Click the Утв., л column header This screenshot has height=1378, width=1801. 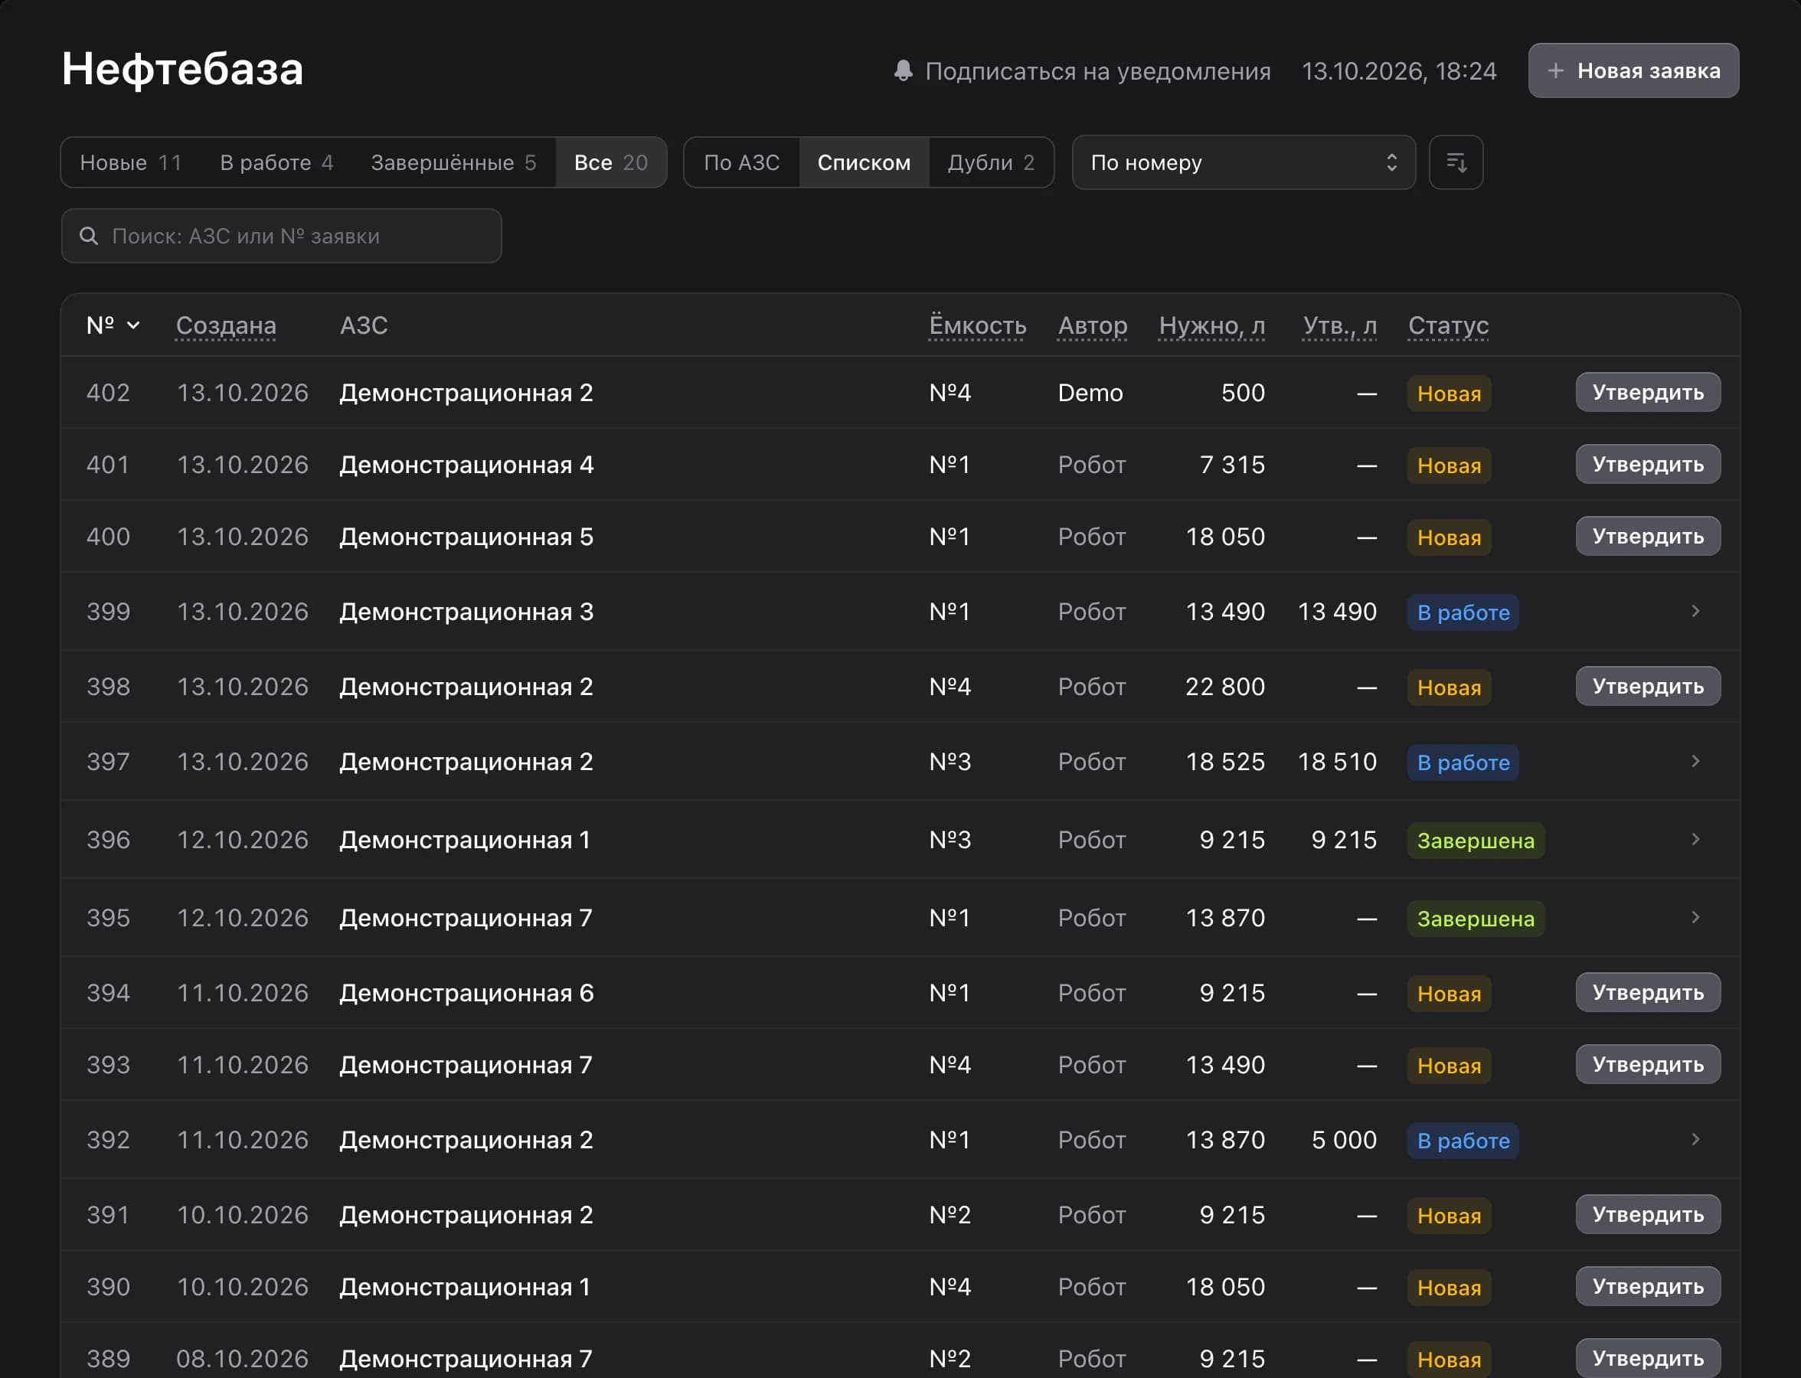[1340, 325]
